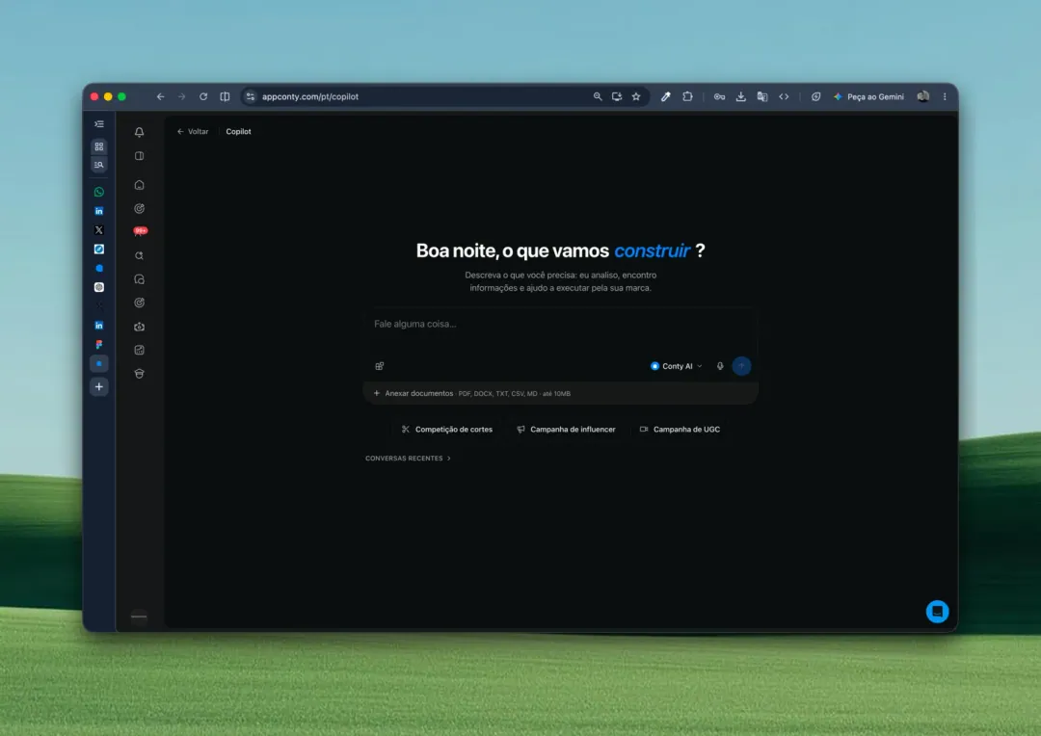Screen dimensions: 1041x736
Task: Reload the page with the refresh icon
Action: (203, 97)
